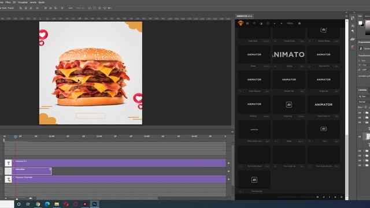Select the Ping Pong preset image thumbnail
Image resolution: width=370 pixels, height=208 pixels.
289,105
